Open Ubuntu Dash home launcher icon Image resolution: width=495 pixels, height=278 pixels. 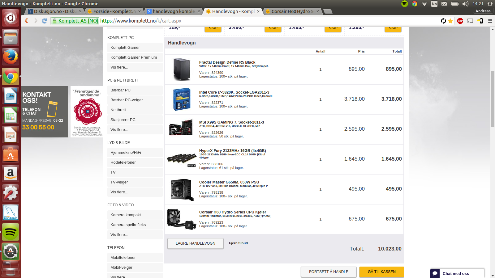click(x=11, y=18)
